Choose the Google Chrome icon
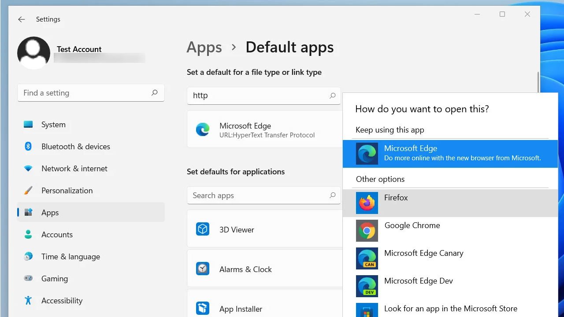The width and height of the screenshot is (564, 317). [x=367, y=231]
